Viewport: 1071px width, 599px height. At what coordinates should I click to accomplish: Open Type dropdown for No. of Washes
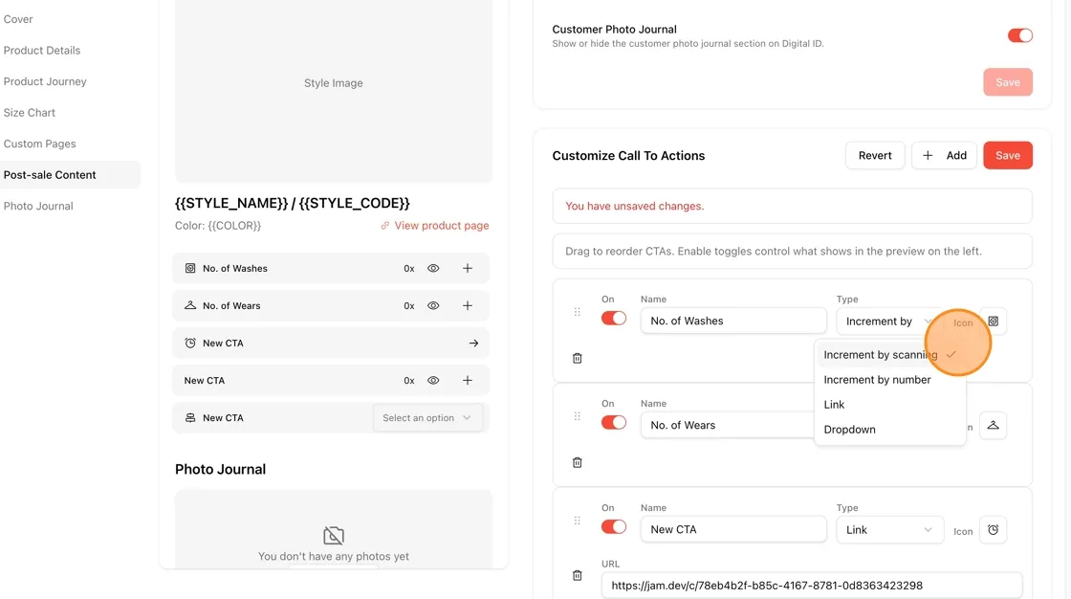[x=890, y=322]
